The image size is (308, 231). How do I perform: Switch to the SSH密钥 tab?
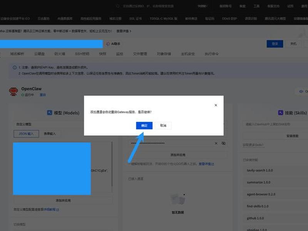click(82, 54)
